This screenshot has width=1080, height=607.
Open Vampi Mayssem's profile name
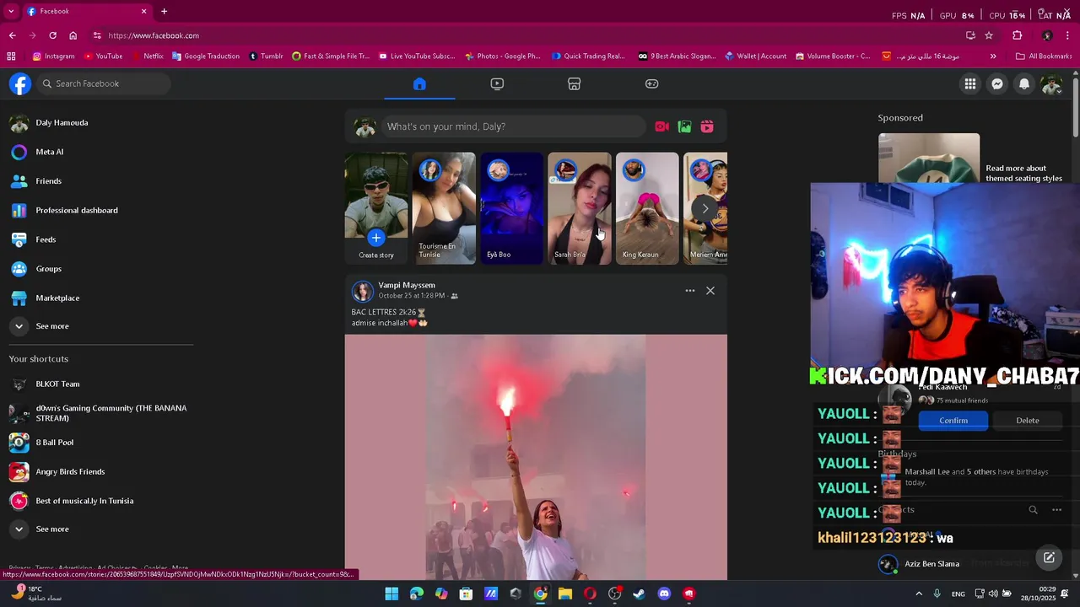[x=407, y=285]
